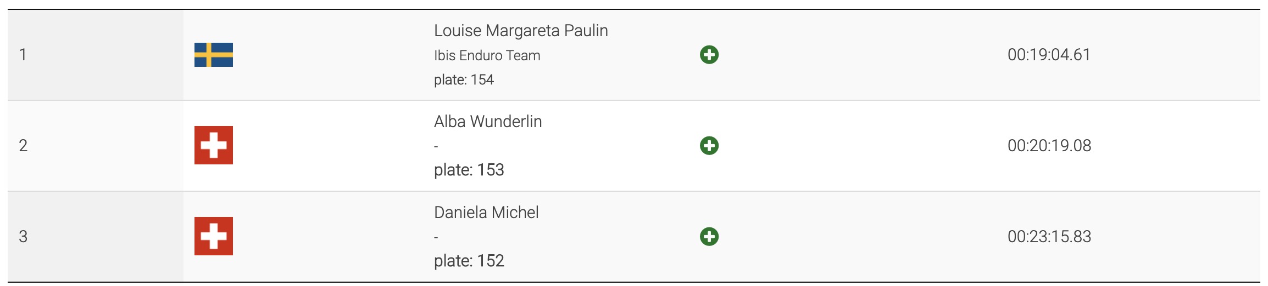
Task: Expand Alba Wunderlin's green plus icon
Action: tap(709, 146)
